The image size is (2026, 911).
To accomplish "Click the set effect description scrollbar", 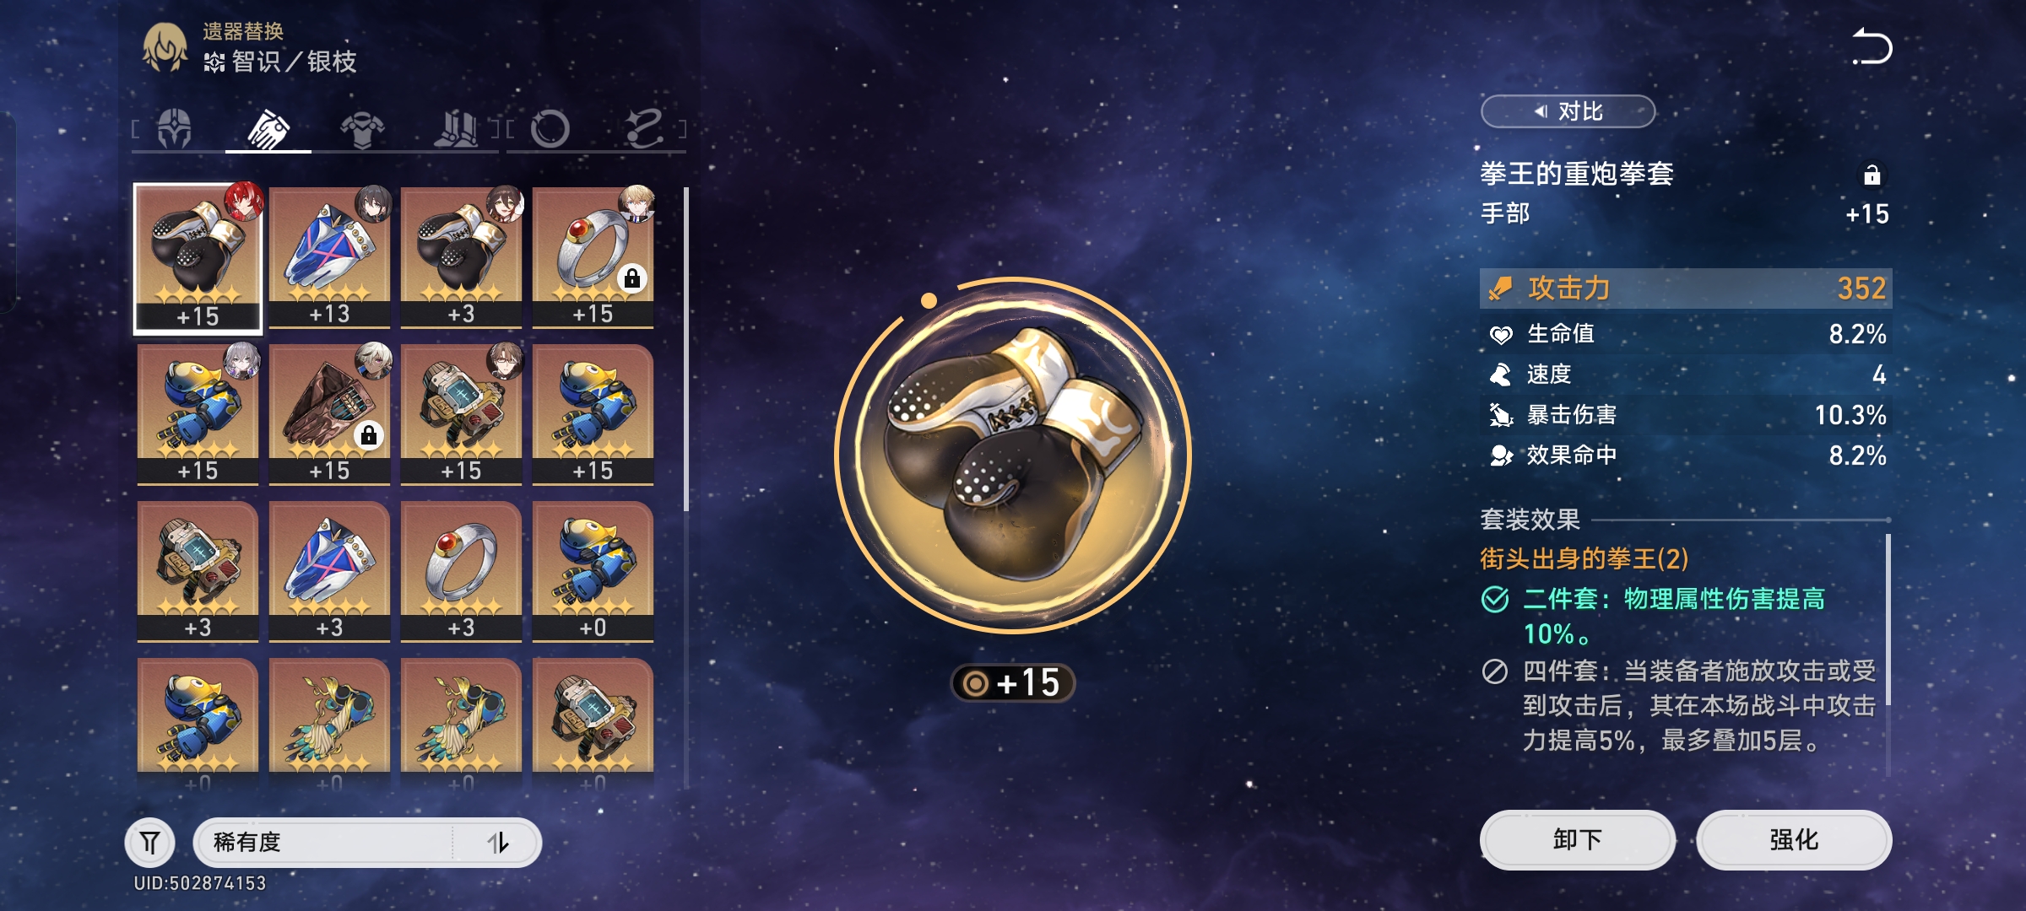I will 1888,620.
